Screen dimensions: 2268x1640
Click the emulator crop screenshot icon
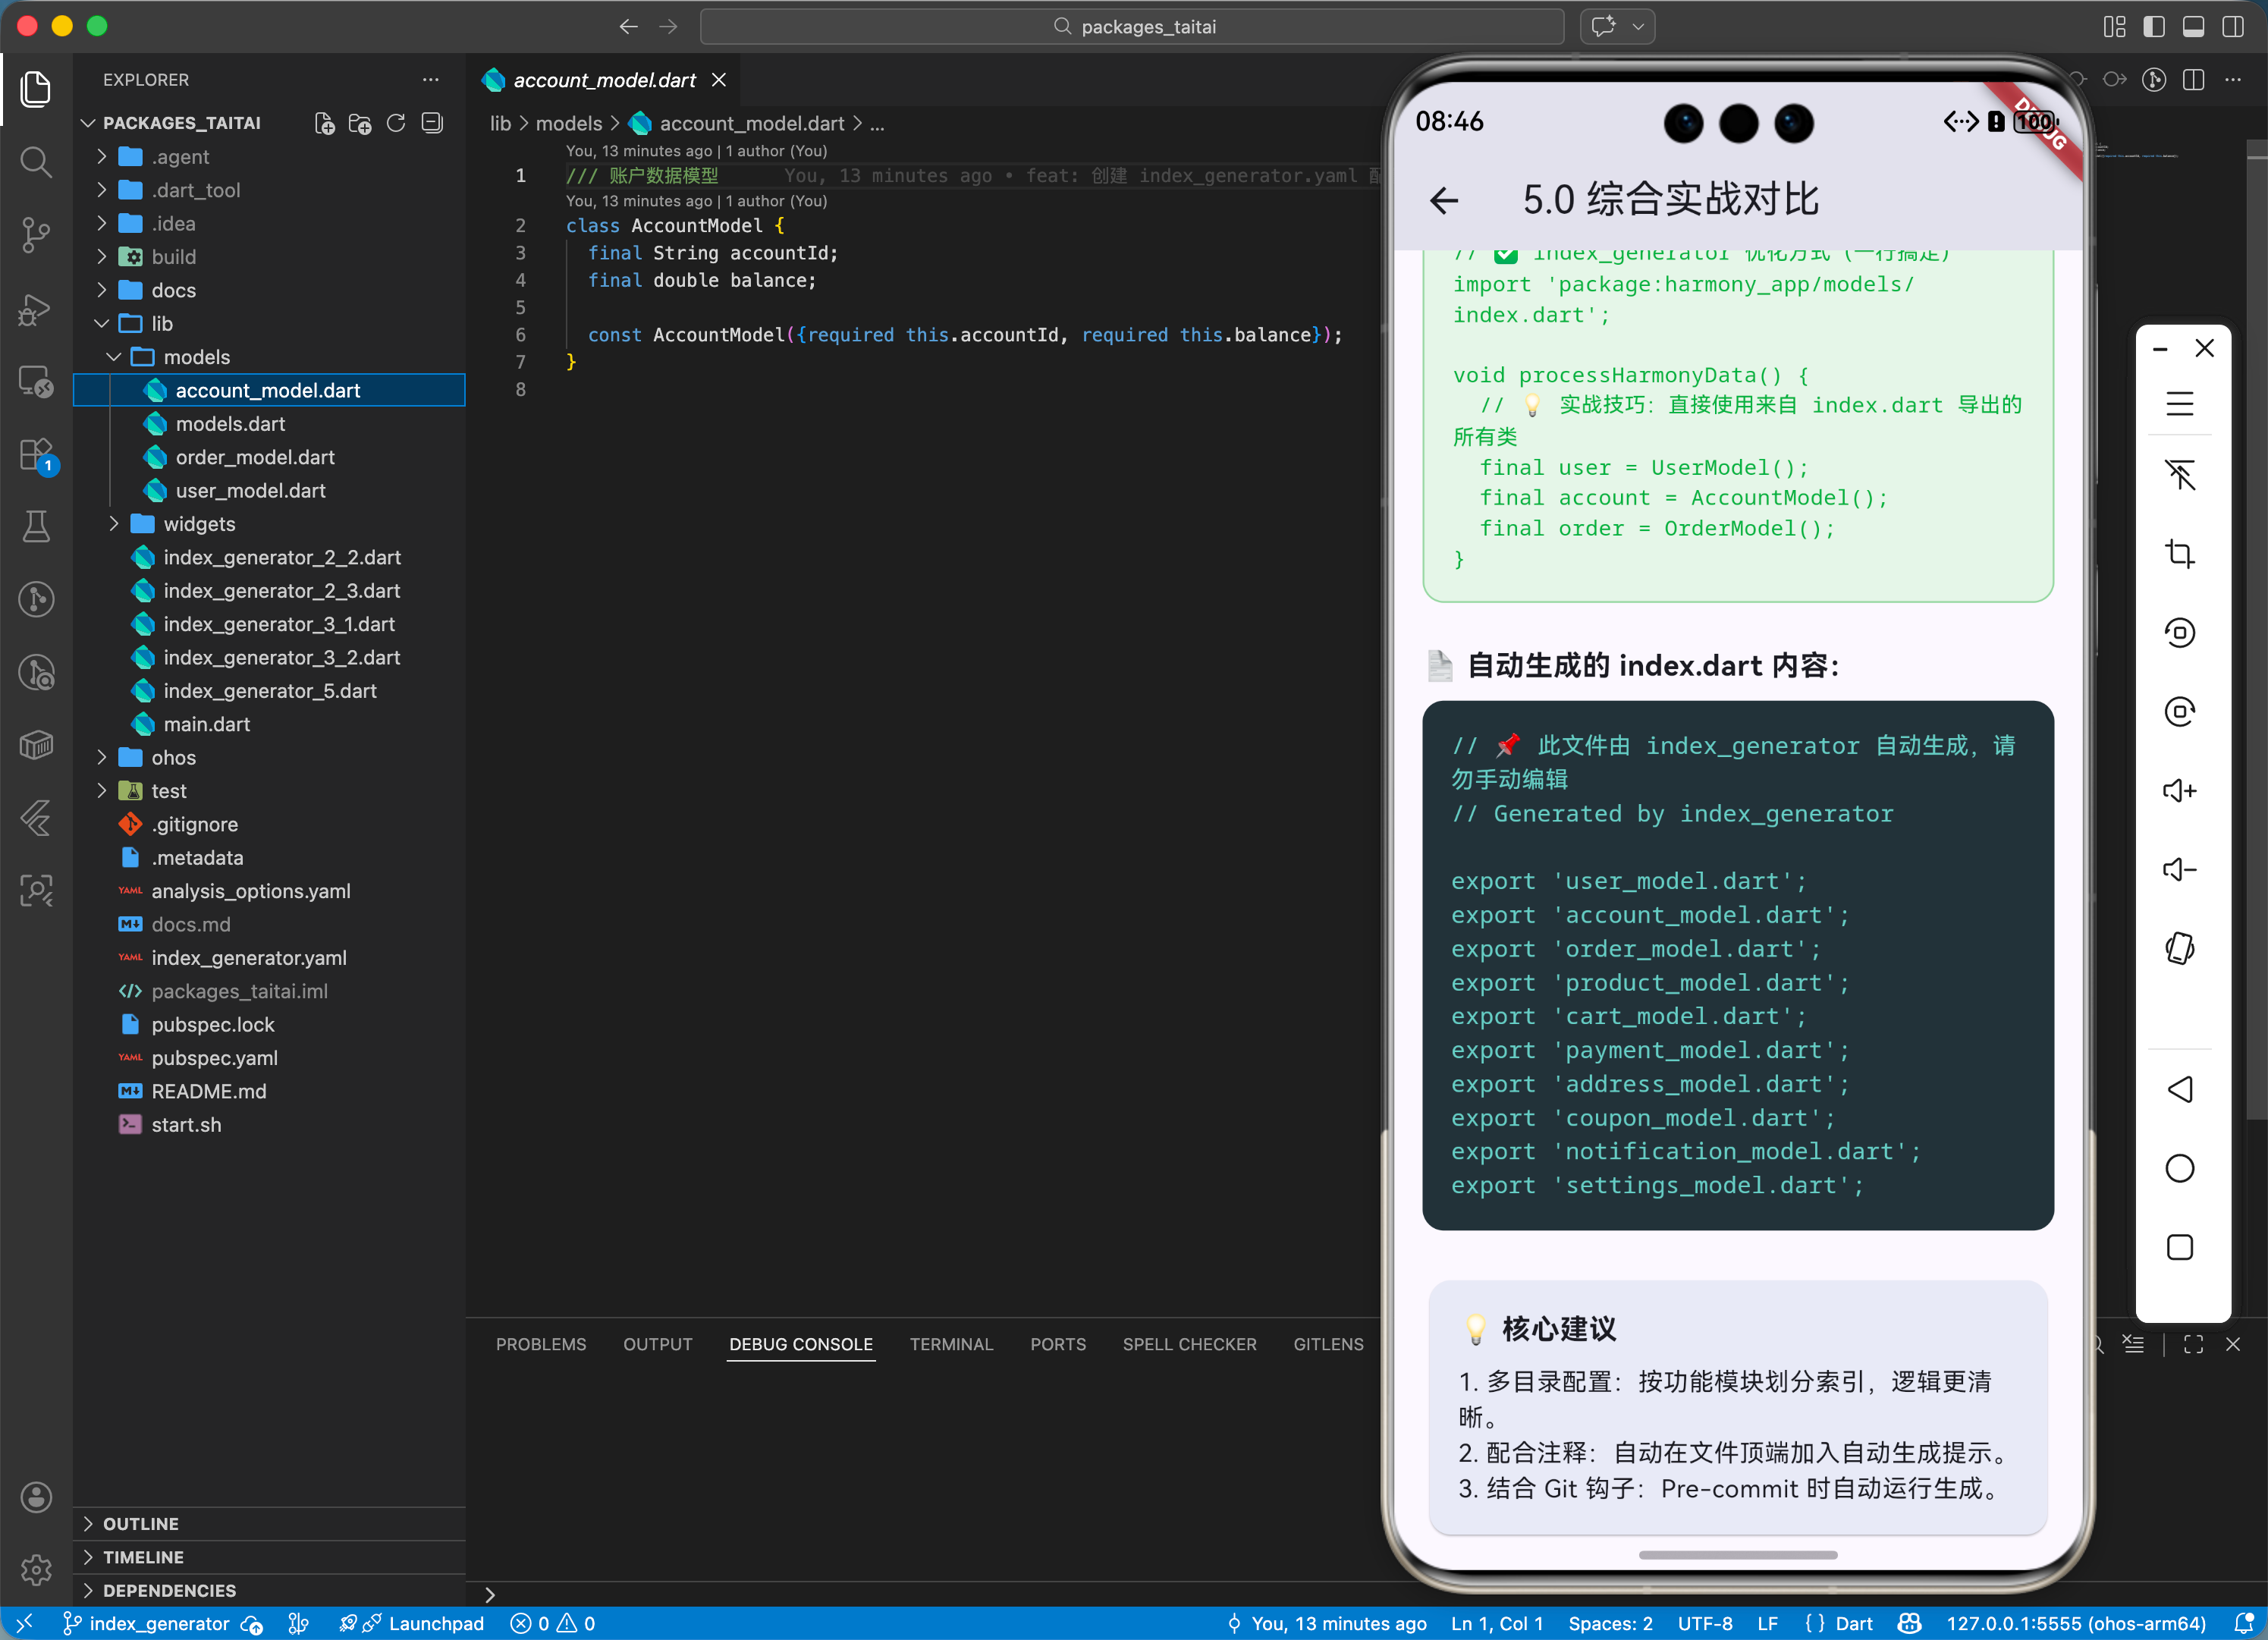pyautogui.click(x=2179, y=554)
